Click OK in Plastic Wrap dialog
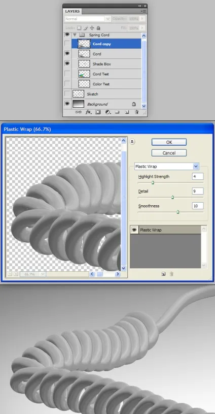 click(x=169, y=142)
